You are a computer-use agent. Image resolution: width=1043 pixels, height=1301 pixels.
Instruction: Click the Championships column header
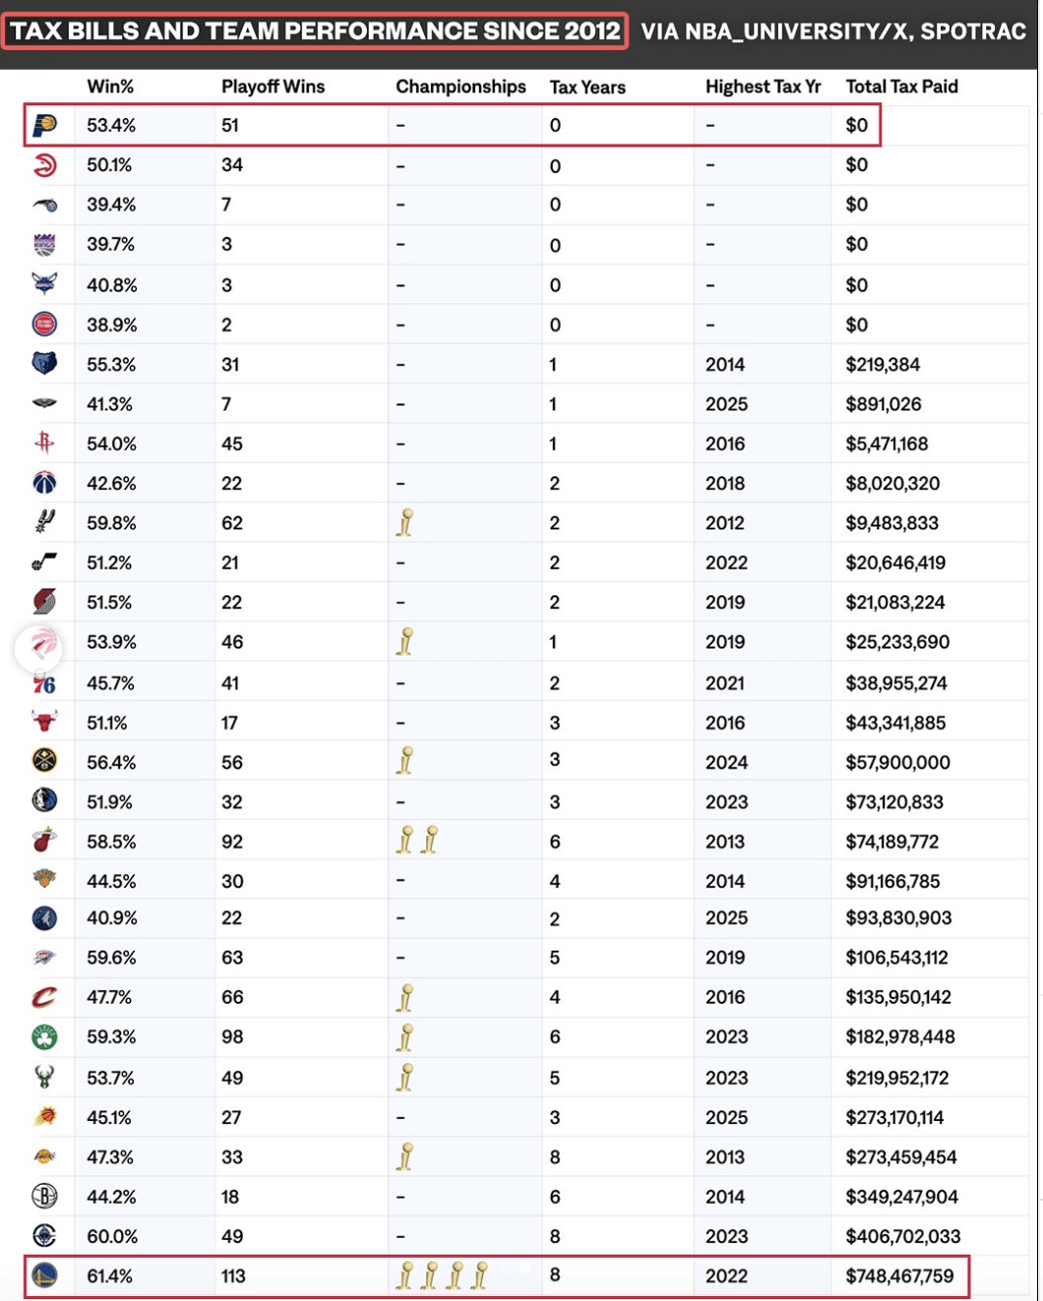[x=460, y=87]
